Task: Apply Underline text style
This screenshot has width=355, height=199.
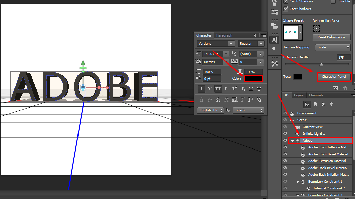Action: 251,89
